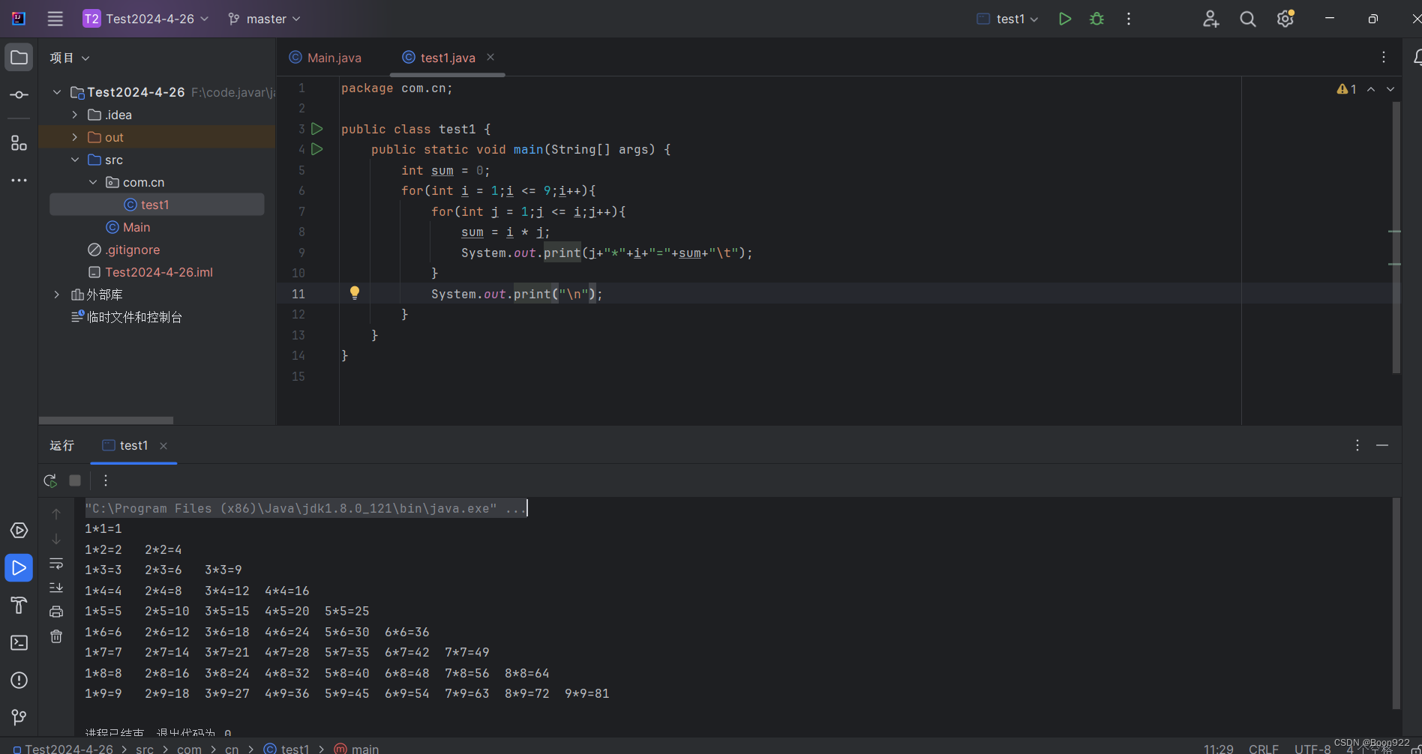Open Git tool window
Image resolution: width=1422 pixels, height=754 pixels.
19,717
